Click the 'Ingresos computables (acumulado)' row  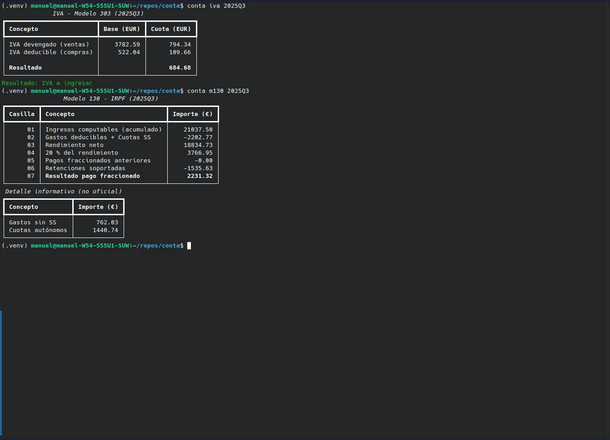click(103, 130)
